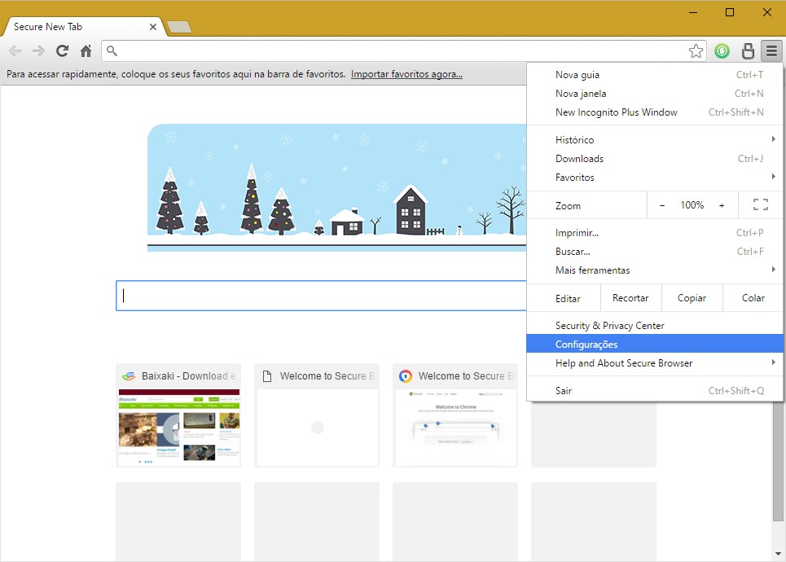
Task: Open a new tab with the tab-strip button
Action: coord(179,27)
